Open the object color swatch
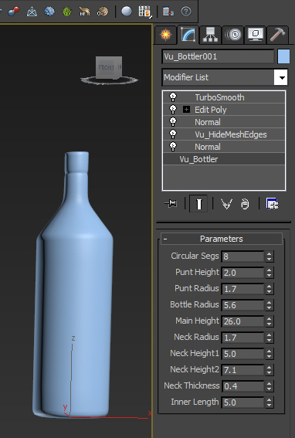 (x=283, y=56)
